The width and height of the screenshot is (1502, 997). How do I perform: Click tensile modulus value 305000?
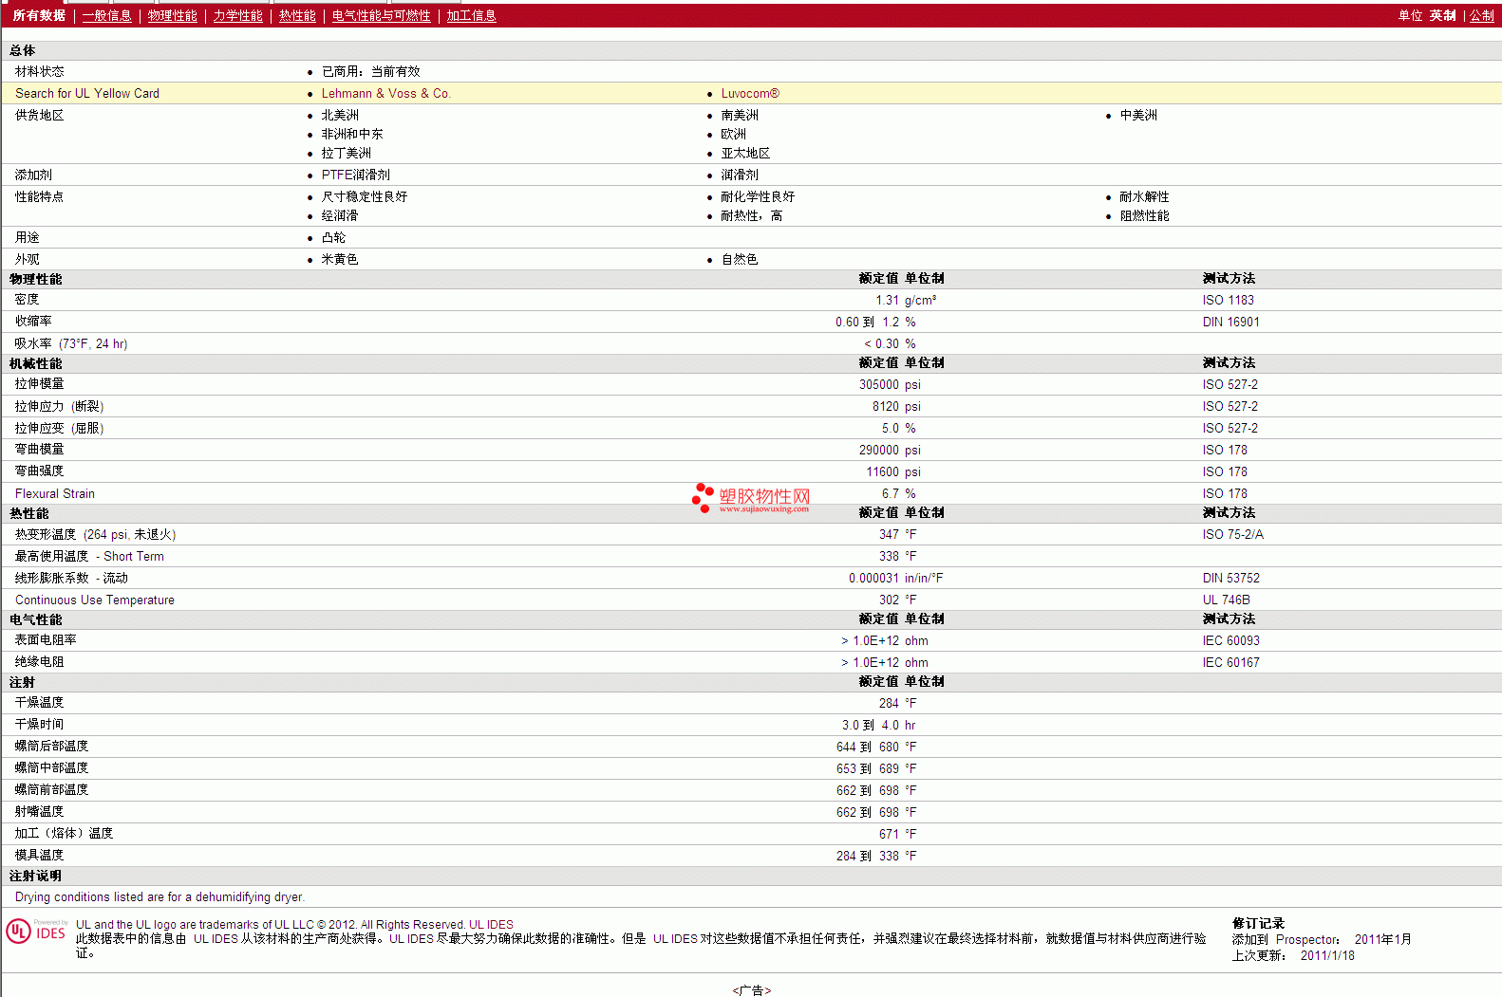click(x=879, y=384)
